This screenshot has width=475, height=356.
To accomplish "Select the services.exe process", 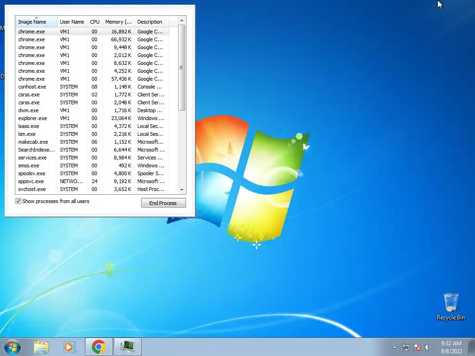I will tap(92, 158).
